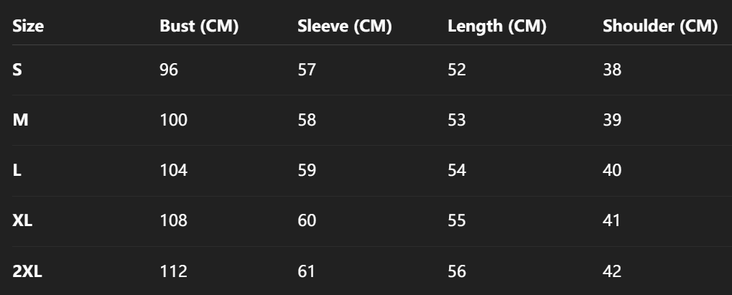
Task: Select the L size row label
Action: (17, 171)
